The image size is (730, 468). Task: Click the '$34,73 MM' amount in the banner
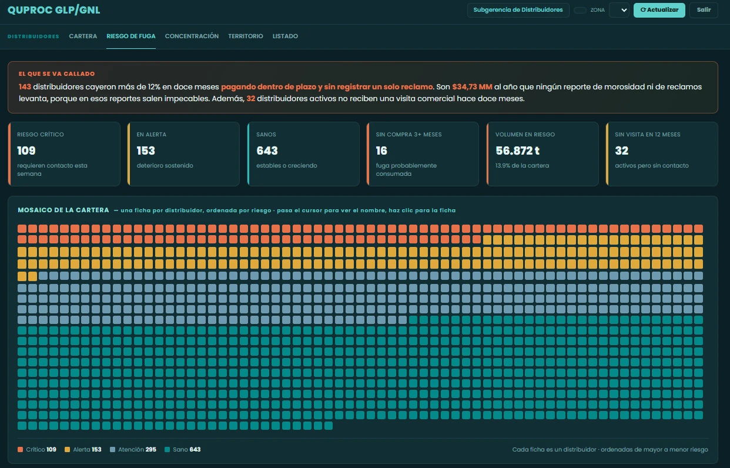coord(472,86)
